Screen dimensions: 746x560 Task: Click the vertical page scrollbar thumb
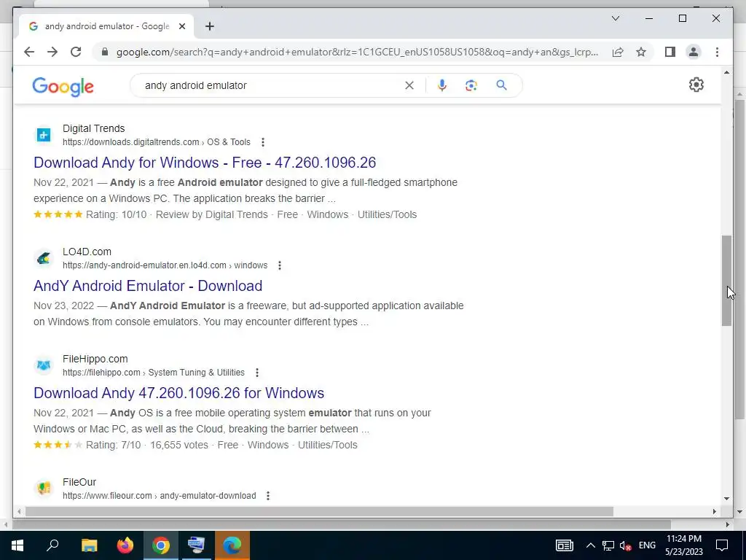726,281
